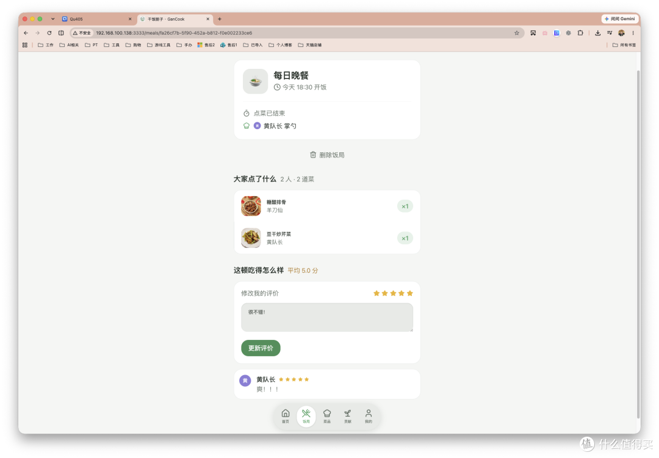Click the 更新评价 button
Viewport: 659px width, 458px height.
pyautogui.click(x=261, y=348)
